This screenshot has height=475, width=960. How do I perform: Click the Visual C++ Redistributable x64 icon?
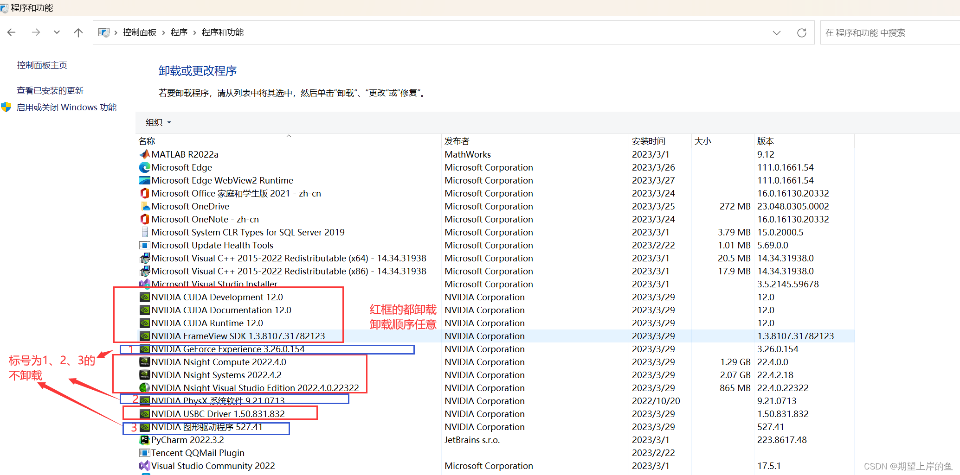click(145, 258)
